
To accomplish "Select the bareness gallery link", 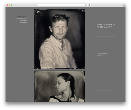I will click(24, 20).
